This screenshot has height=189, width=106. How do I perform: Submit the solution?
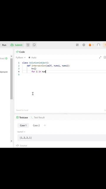tap(16, 45)
